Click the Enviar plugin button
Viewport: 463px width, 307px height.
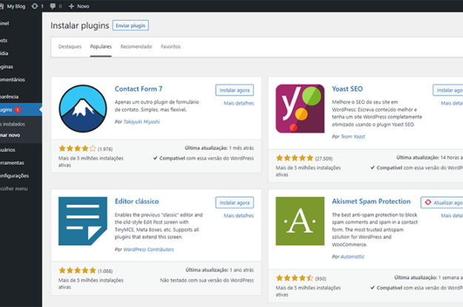(x=130, y=26)
